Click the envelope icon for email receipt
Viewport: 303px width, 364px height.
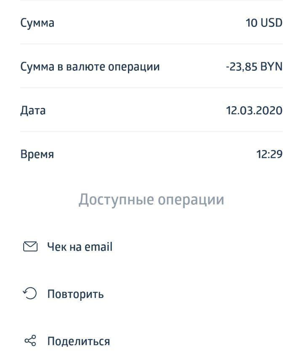tap(30, 247)
